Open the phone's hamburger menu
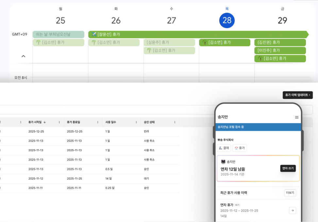 click(x=296, y=117)
